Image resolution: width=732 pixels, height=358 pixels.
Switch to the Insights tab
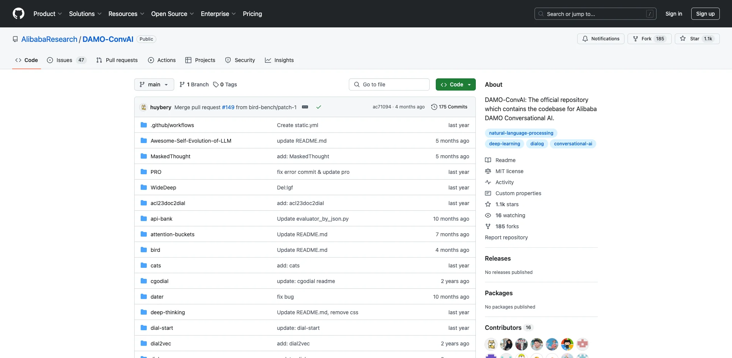pos(279,60)
